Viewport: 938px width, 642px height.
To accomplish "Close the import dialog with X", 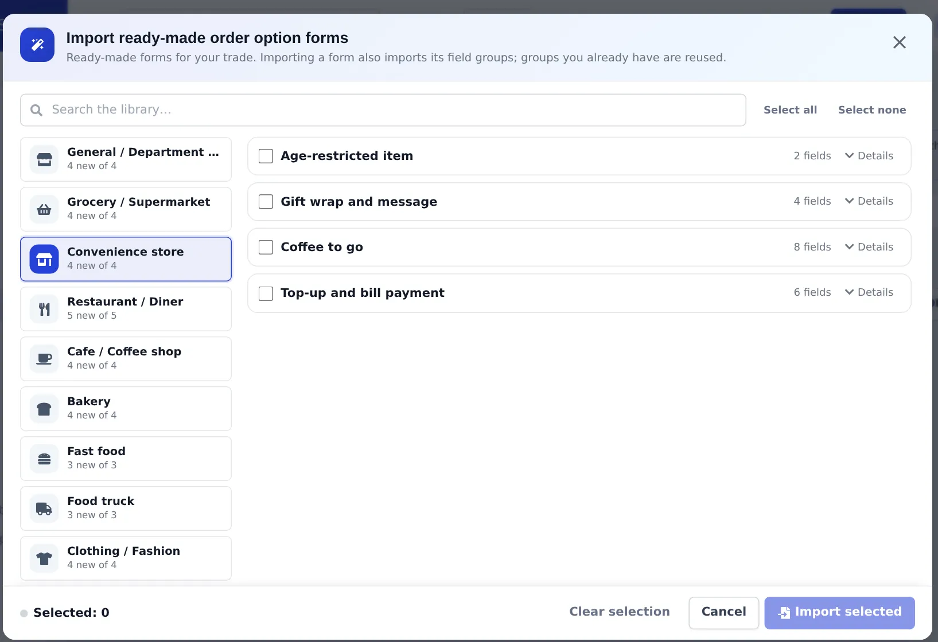I will tap(900, 42).
